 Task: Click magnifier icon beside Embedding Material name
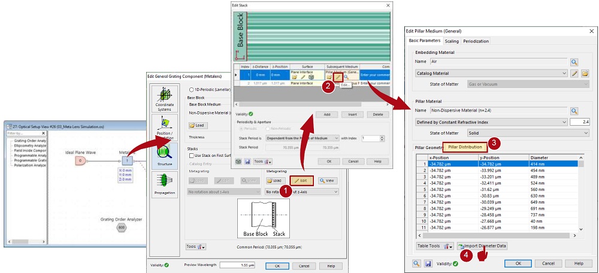click(573, 62)
